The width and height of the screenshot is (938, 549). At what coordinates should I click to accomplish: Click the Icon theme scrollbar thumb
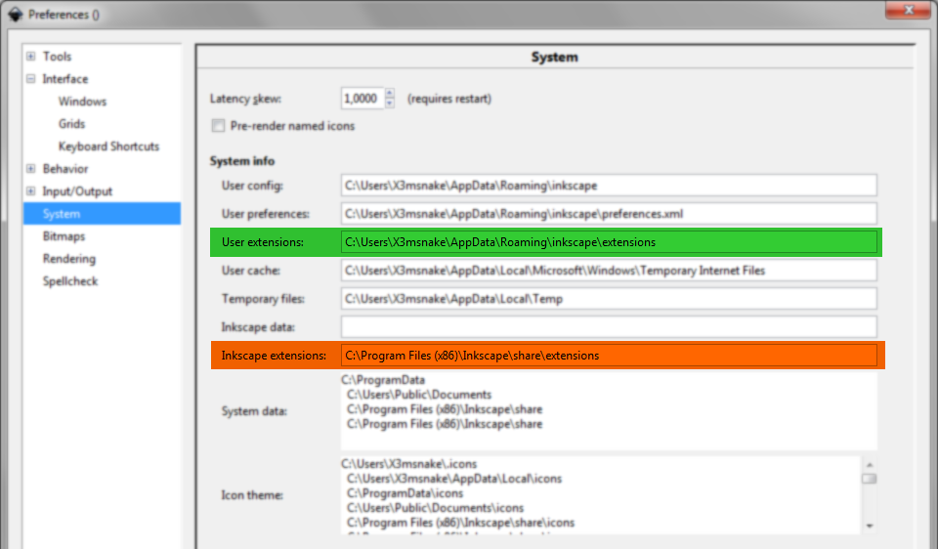(870, 479)
